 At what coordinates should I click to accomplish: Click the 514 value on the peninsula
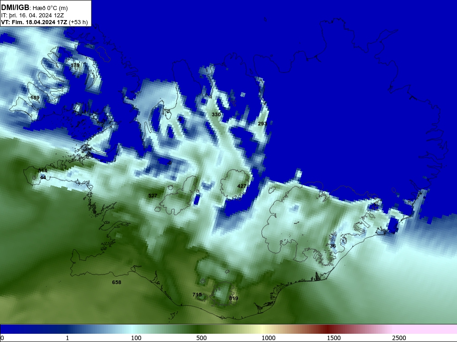pyautogui.click(x=43, y=171)
